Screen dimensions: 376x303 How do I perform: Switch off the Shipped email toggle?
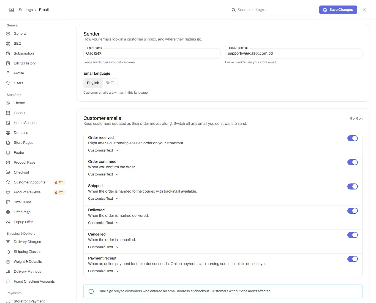pos(353,186)
